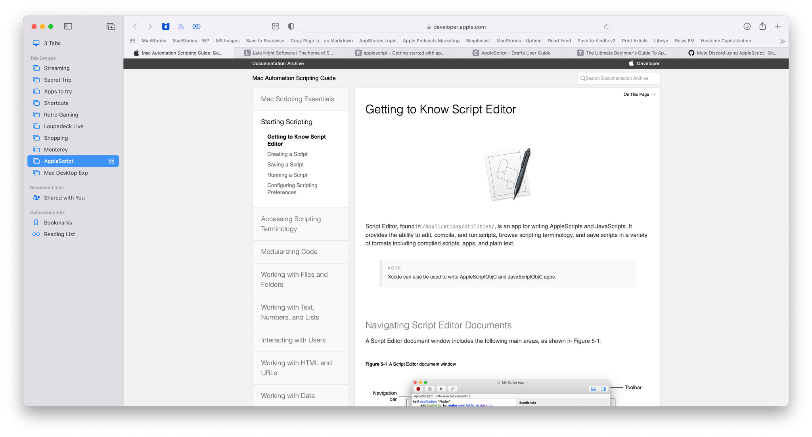Switch to applescript Getting started tab
The image size is (812, 437).
[x=400, y=53]
